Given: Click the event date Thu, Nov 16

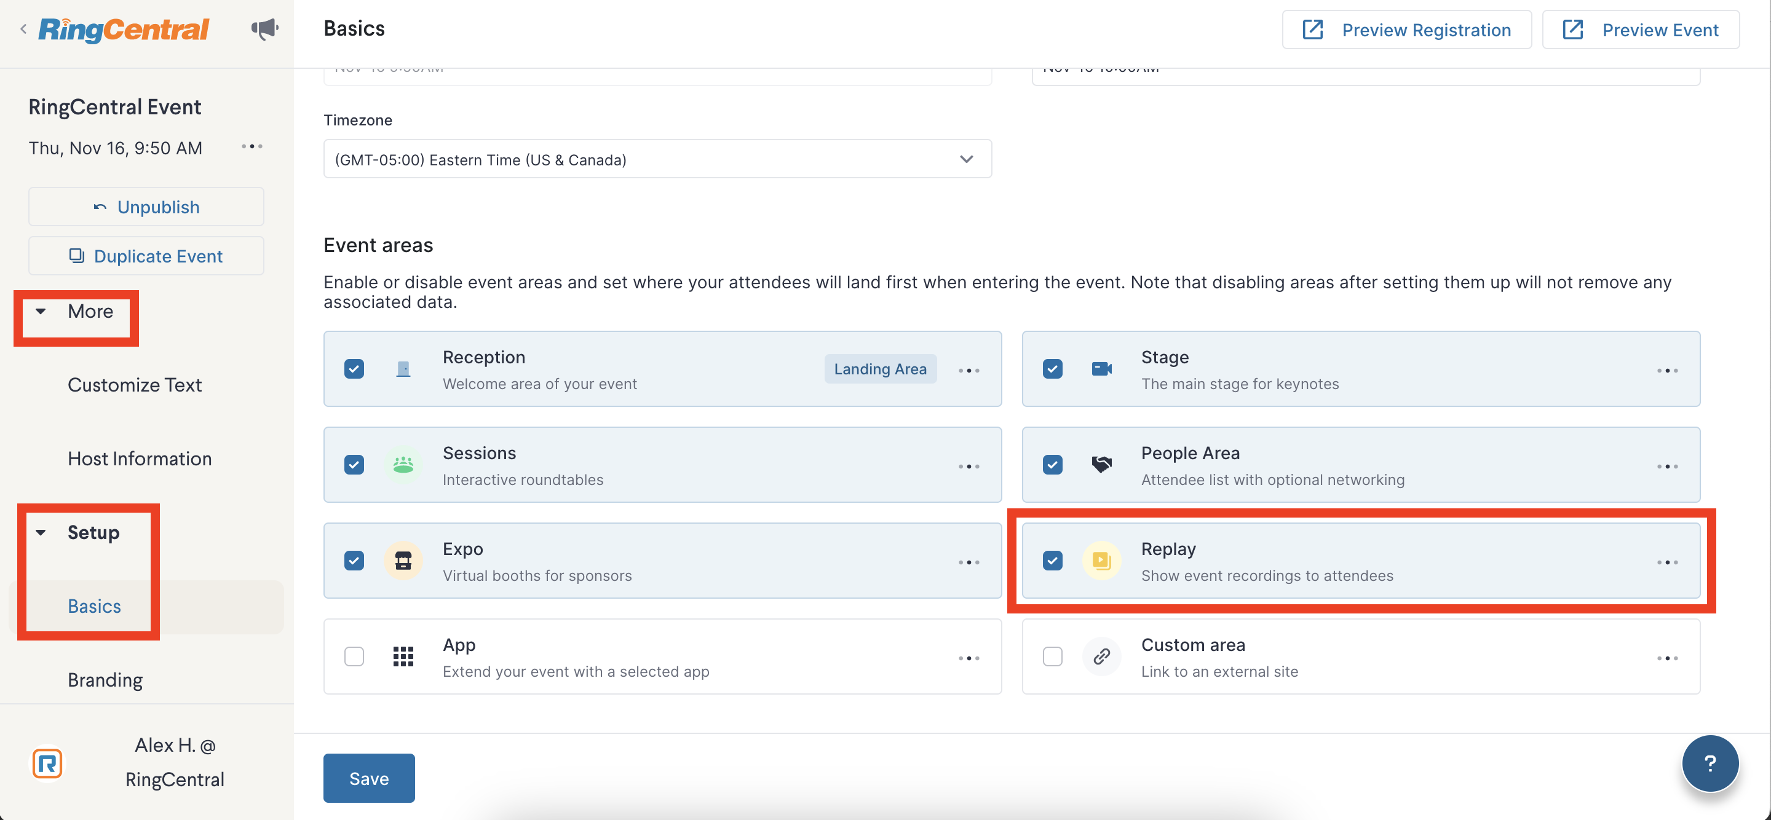Looking at the screenshot, I should 116,148.
